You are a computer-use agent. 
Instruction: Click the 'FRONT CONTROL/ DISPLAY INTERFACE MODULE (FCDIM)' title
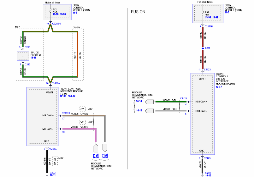click(225, 79)
